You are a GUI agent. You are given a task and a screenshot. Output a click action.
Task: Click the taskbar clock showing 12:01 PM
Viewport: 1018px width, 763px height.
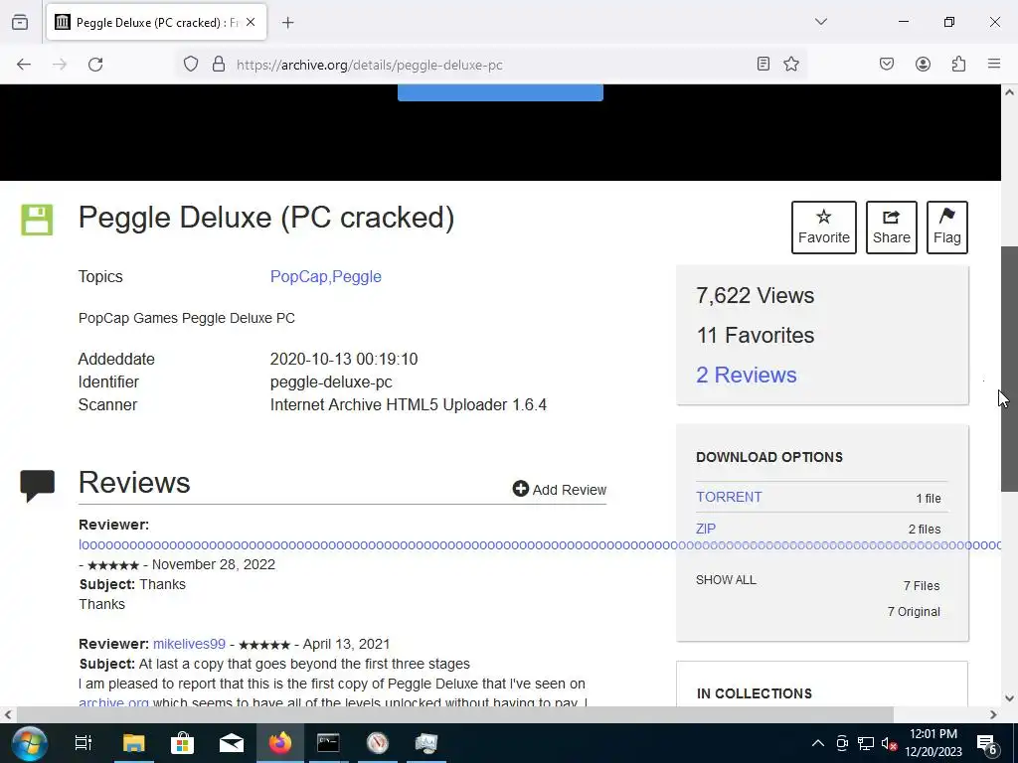click(933, 743)
